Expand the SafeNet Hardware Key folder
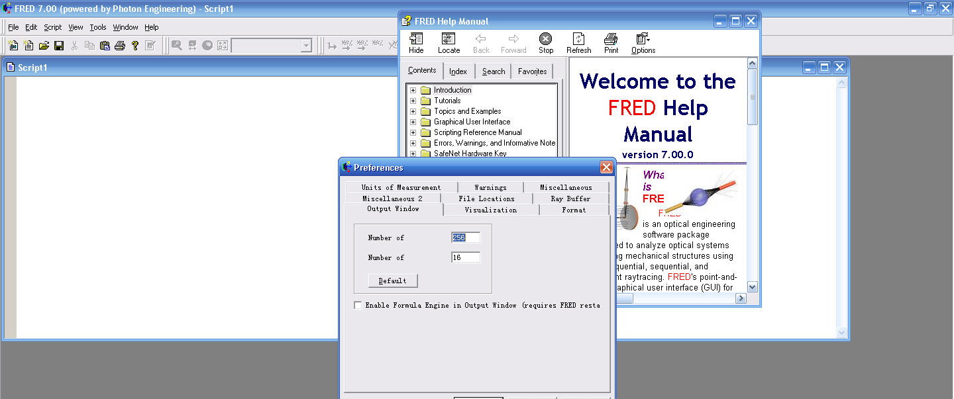 click(x=413, y=154)
